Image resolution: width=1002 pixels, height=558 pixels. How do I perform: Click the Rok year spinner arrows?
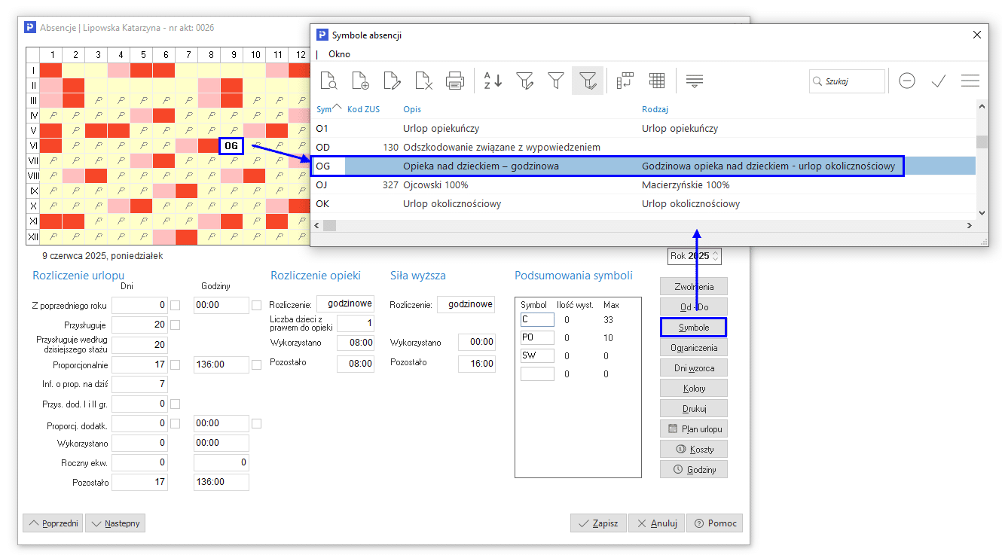[x=716, y=257]
